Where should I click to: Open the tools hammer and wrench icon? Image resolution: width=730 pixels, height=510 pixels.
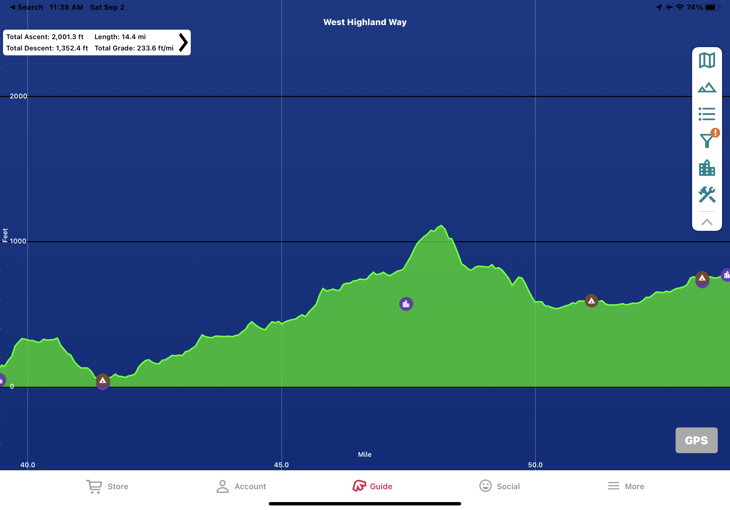(706, 194)
